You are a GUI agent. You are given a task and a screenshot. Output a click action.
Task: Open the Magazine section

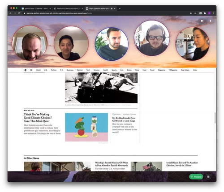[162, 70]
